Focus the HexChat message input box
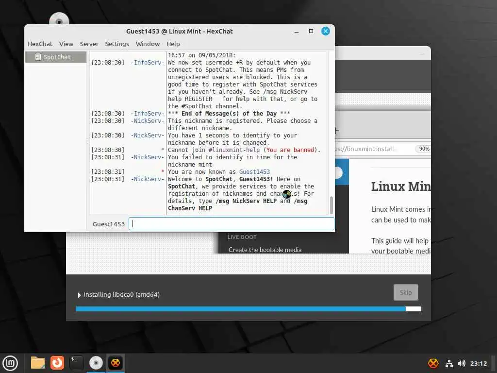This screenshot has width=497, height=373. pos(232,223)
